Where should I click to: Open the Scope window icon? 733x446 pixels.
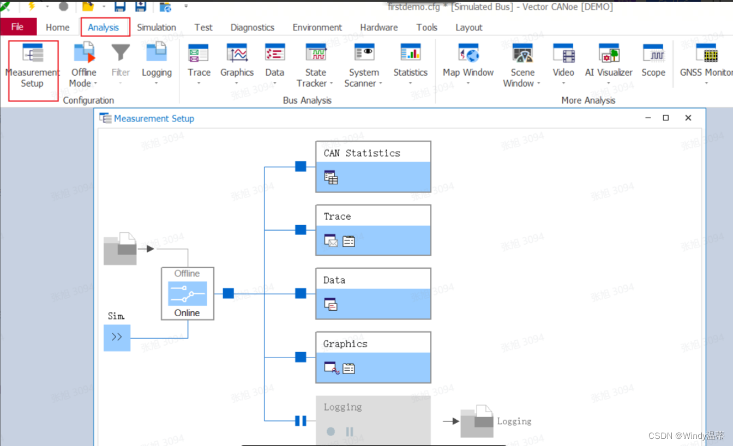click(653, 53)
